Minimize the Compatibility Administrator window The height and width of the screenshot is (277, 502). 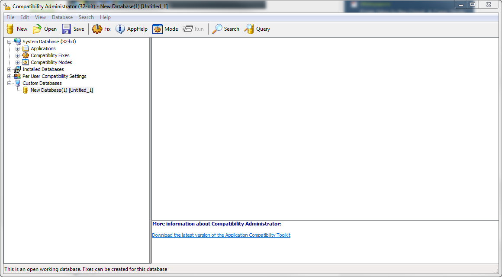(461, 4)
